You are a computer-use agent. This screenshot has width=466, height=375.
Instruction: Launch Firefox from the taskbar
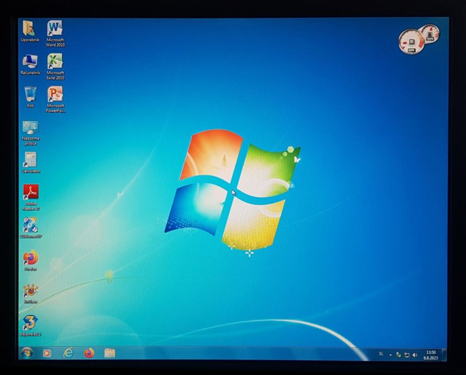[x=89, y=353]
